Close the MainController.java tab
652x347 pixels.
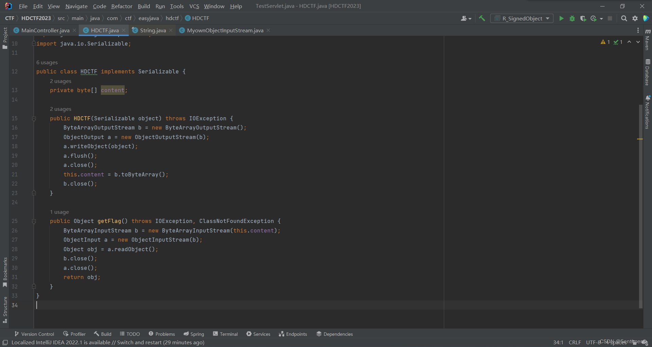(x=74, y=30)
